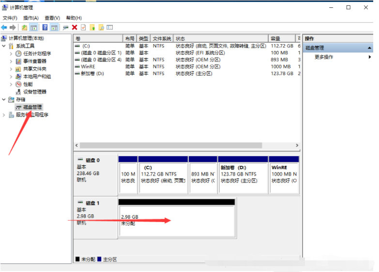
Task: Open Help via blue question mark icon
Action: pos(45,27)
